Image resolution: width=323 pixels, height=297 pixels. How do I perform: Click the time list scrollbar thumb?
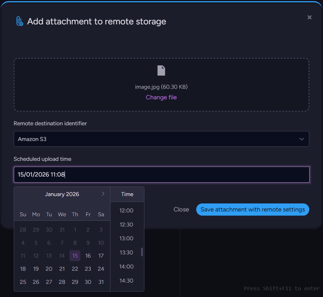[x=142, y=252]
